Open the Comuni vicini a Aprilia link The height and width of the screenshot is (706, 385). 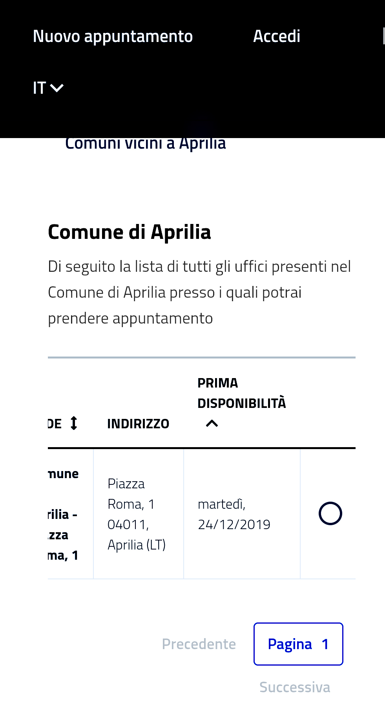click(x=145, y=144)
